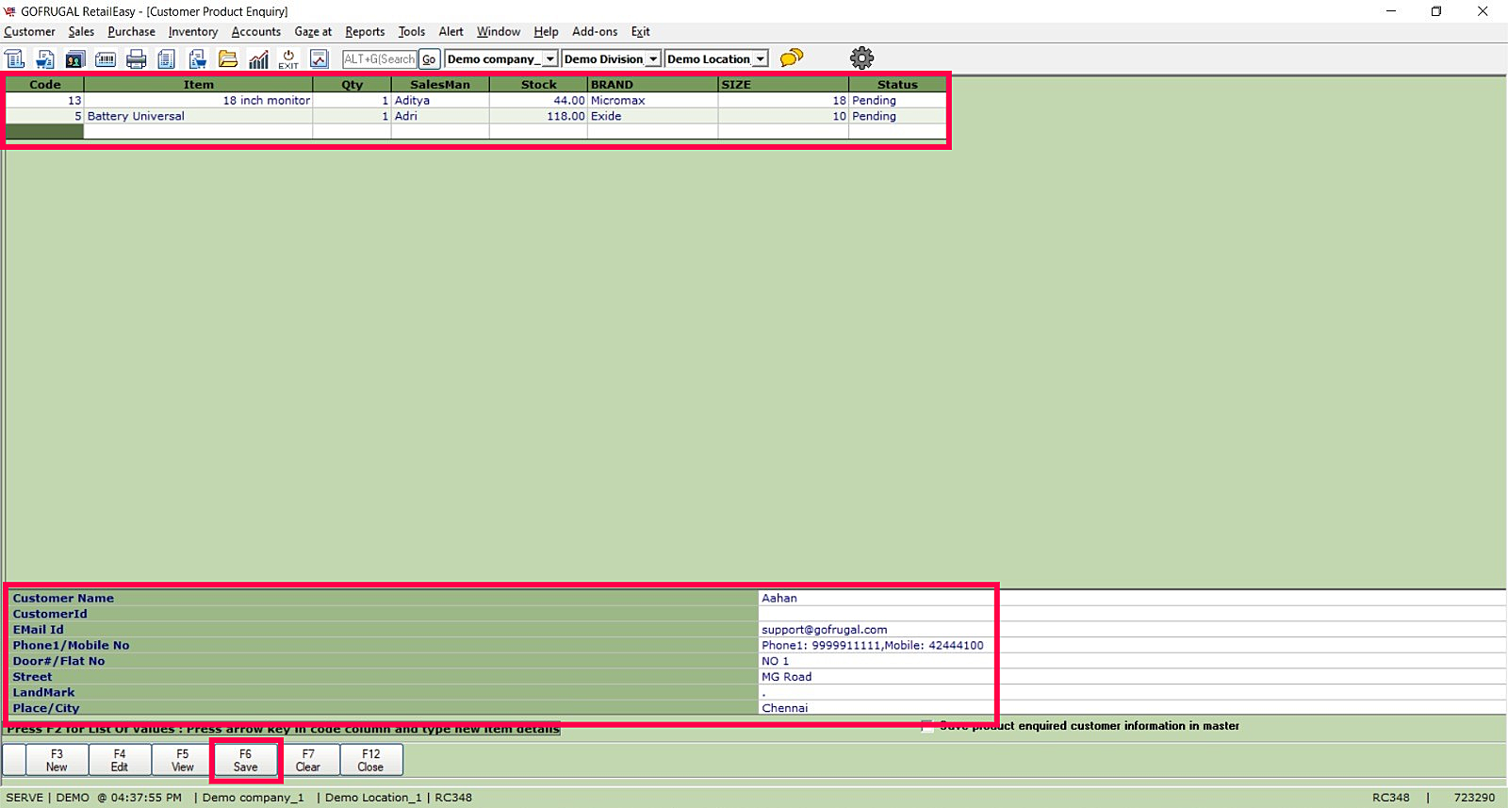The width and height of the screenshot is (1508, 808).
Task: Open the customer people icon in toolbar
Action: pyautogui.click(x=75, y=58)
